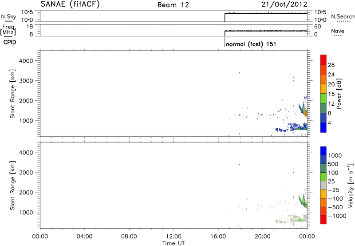Viewport: 355px width, 246px height.
Task: Pick the red top segment of power color bar
Action: coord(323,60)
